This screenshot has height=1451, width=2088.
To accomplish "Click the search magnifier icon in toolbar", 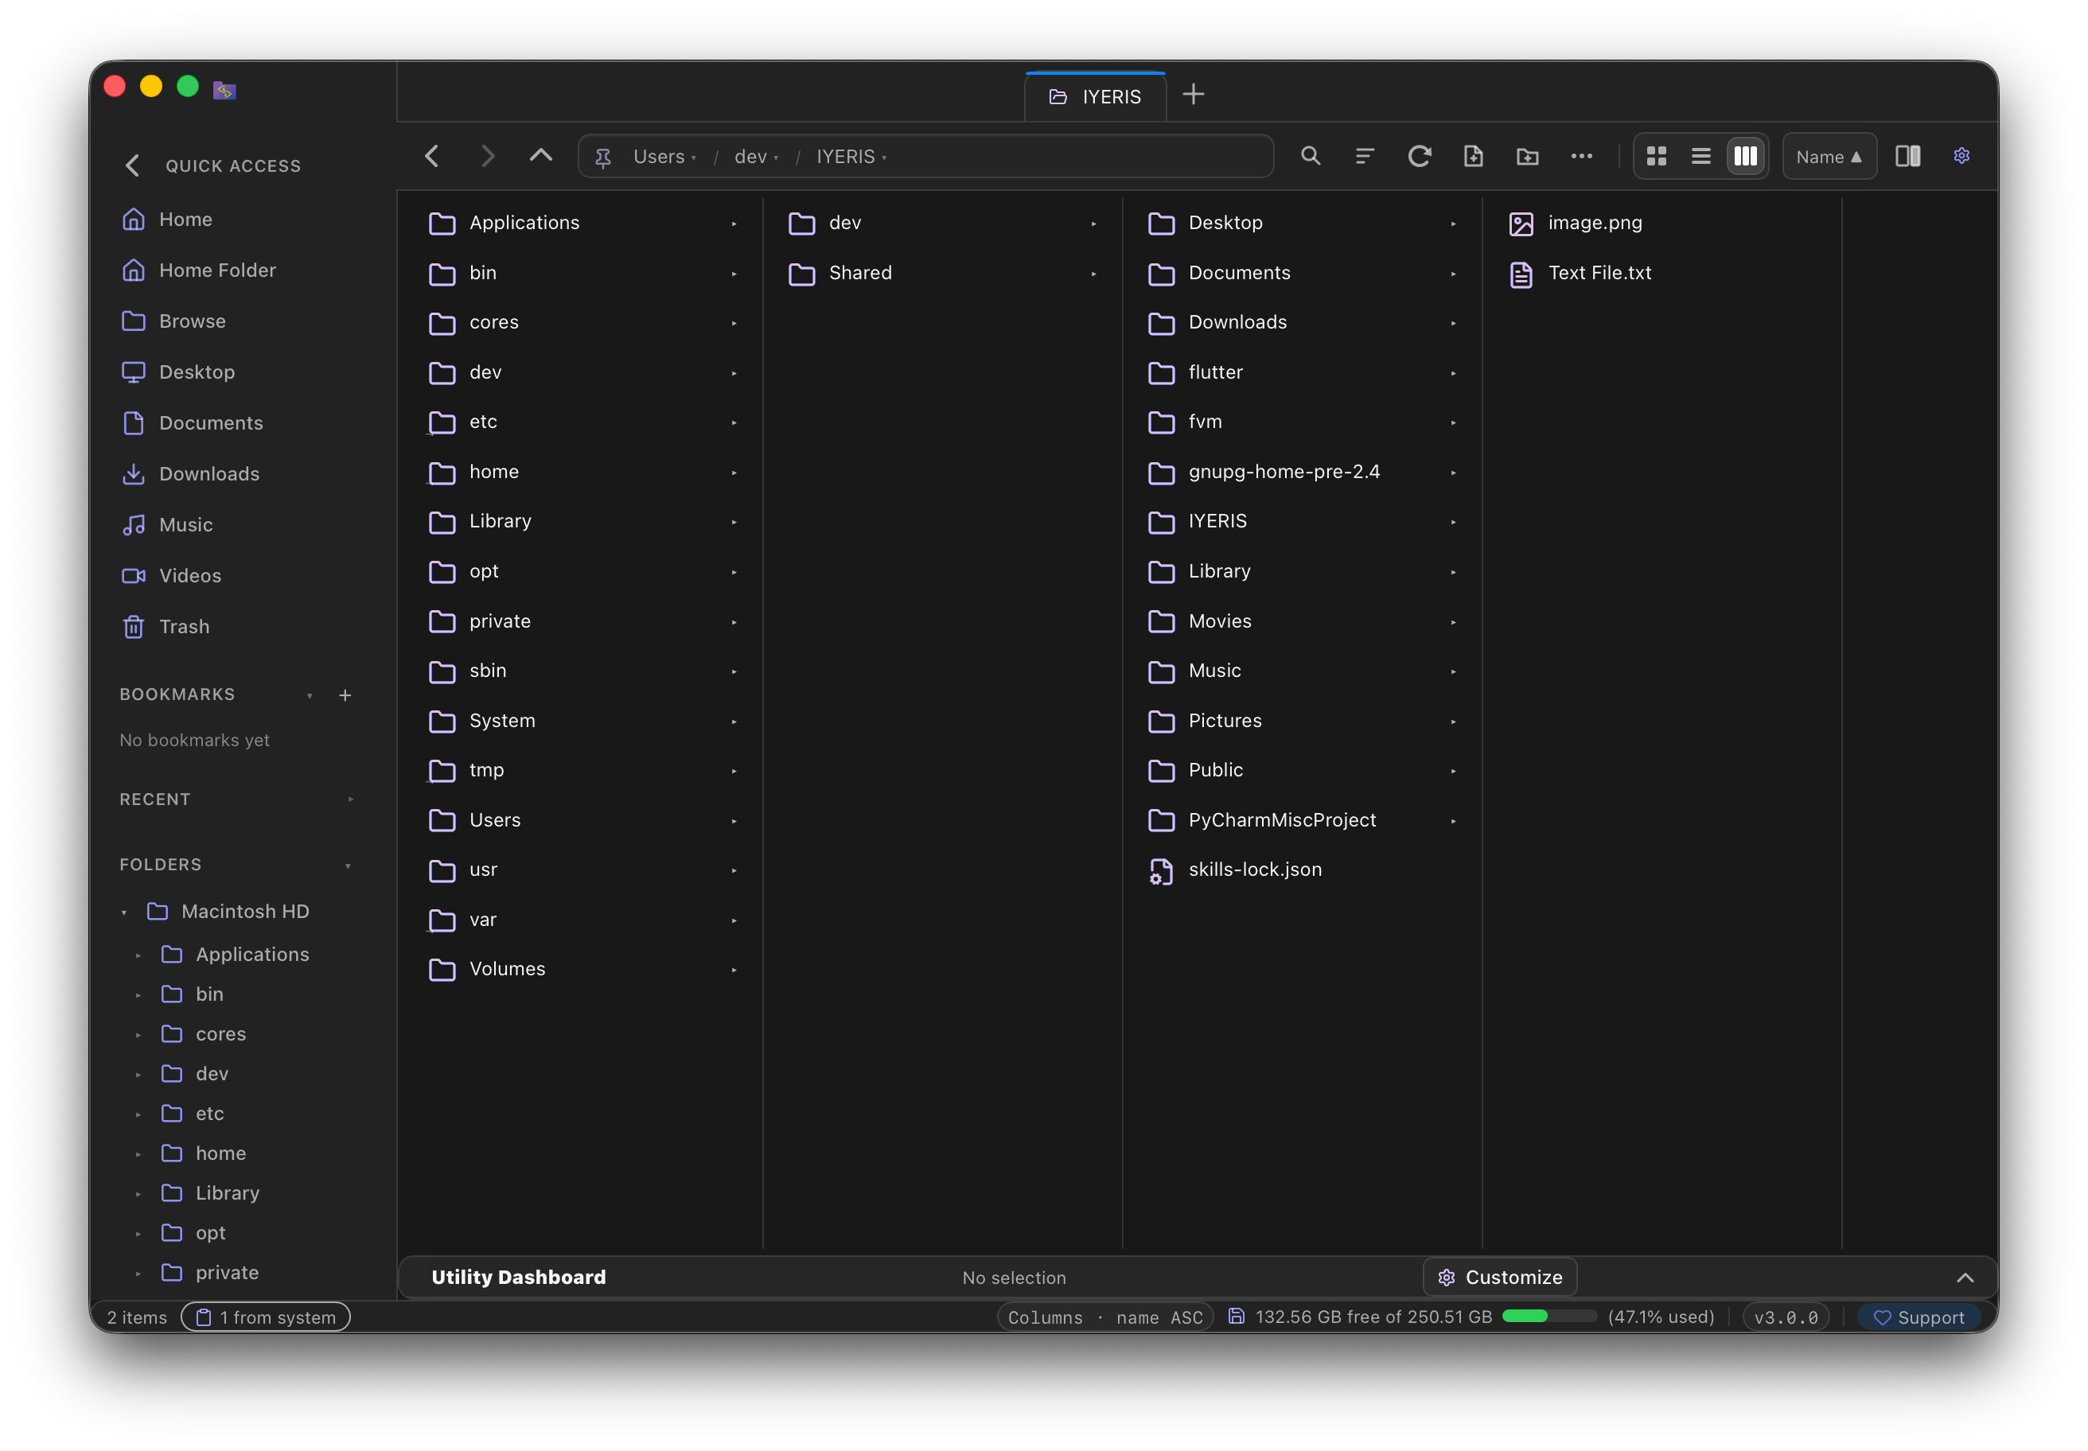I will (x=1310, y=157).
